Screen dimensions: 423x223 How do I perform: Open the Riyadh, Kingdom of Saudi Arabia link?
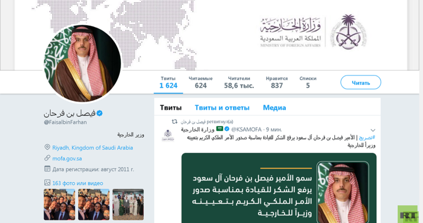click(x=93, y=148)
